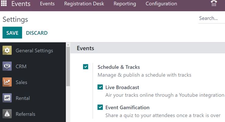This screenshot has width=225, height=122.
Task: Expand the Reporting menu
Action: 125,4
